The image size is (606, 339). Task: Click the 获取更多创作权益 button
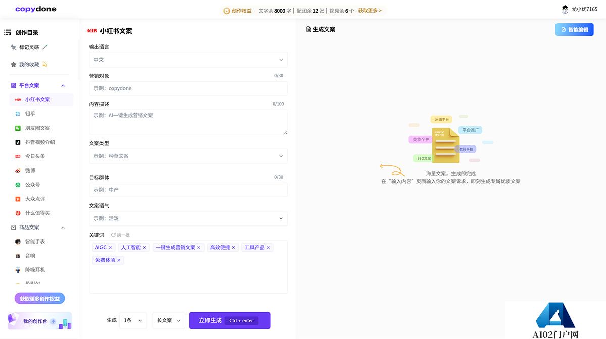pyautogui.click(x=40, y=299)
